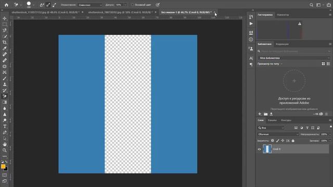Open the Histogram panel menu
Image resolution: width=333 pixels, height=187 pixels.
tap(330, 15)
